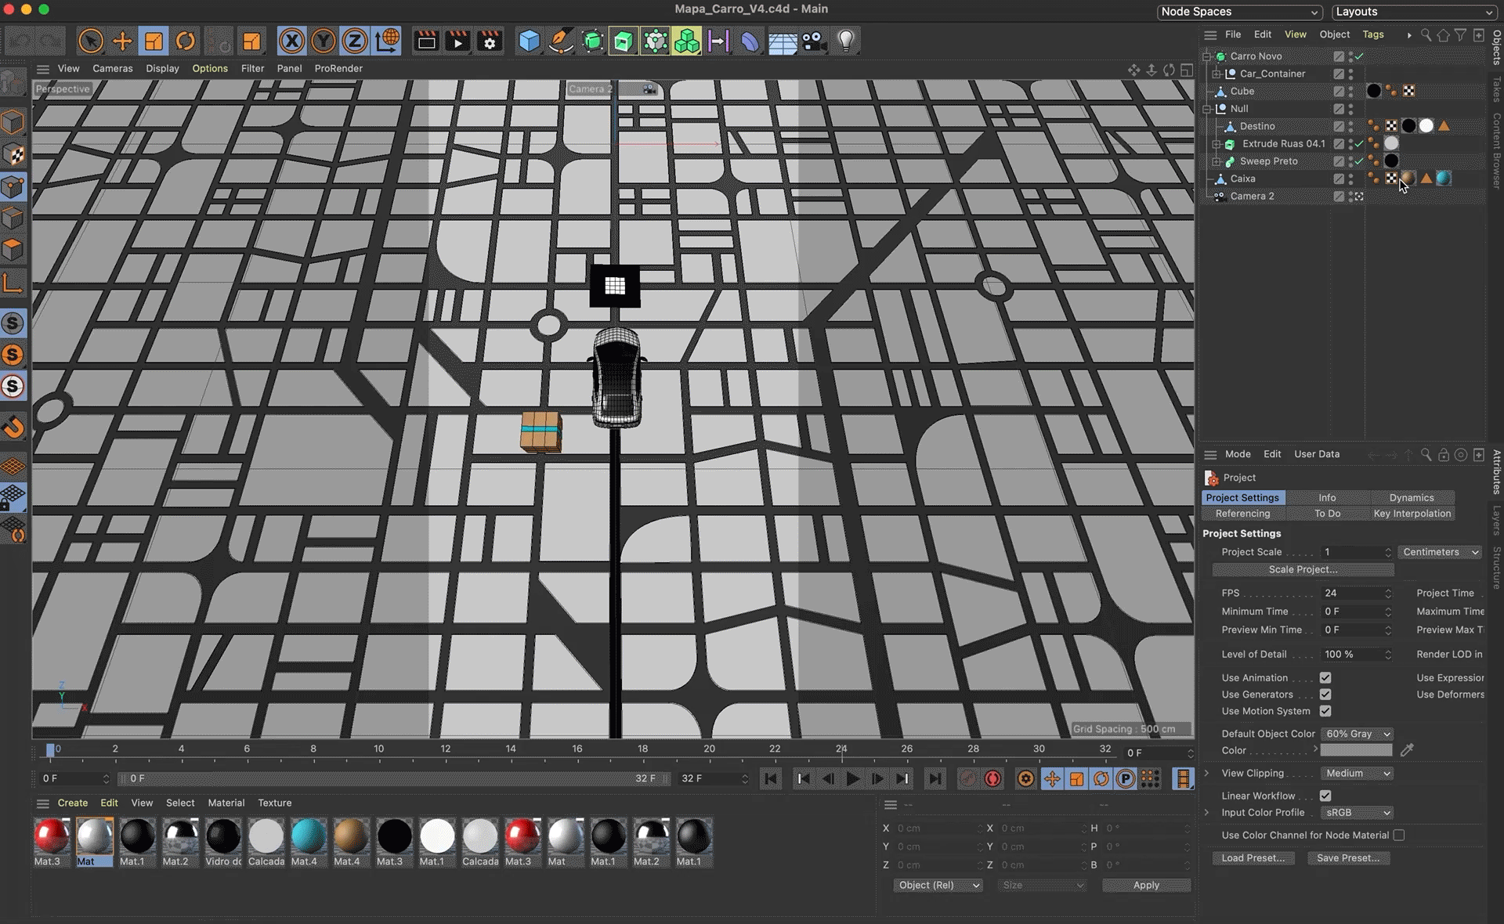The height and width of the screenshot is (924, 1504).
Task: Select the Move tool in top toolbar
Action: click(122, 41)
